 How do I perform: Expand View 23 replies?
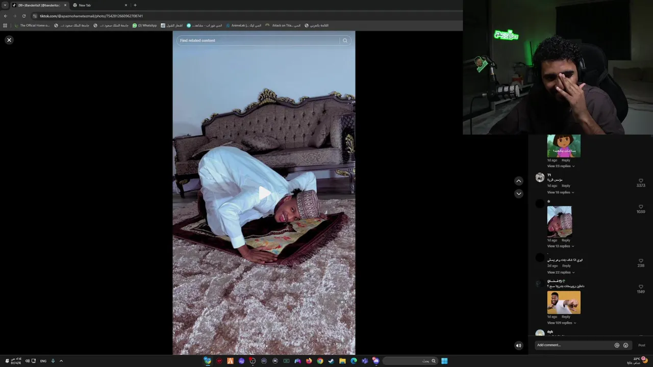click(561, 166)
